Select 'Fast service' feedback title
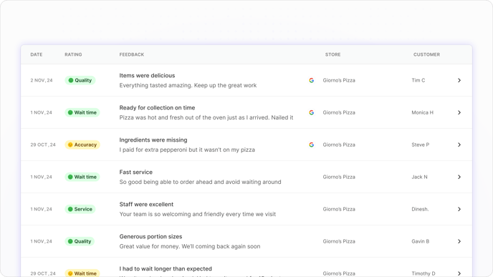Viewport: 493px width, 277px height. pyautogui.click(x=136, y=172)
